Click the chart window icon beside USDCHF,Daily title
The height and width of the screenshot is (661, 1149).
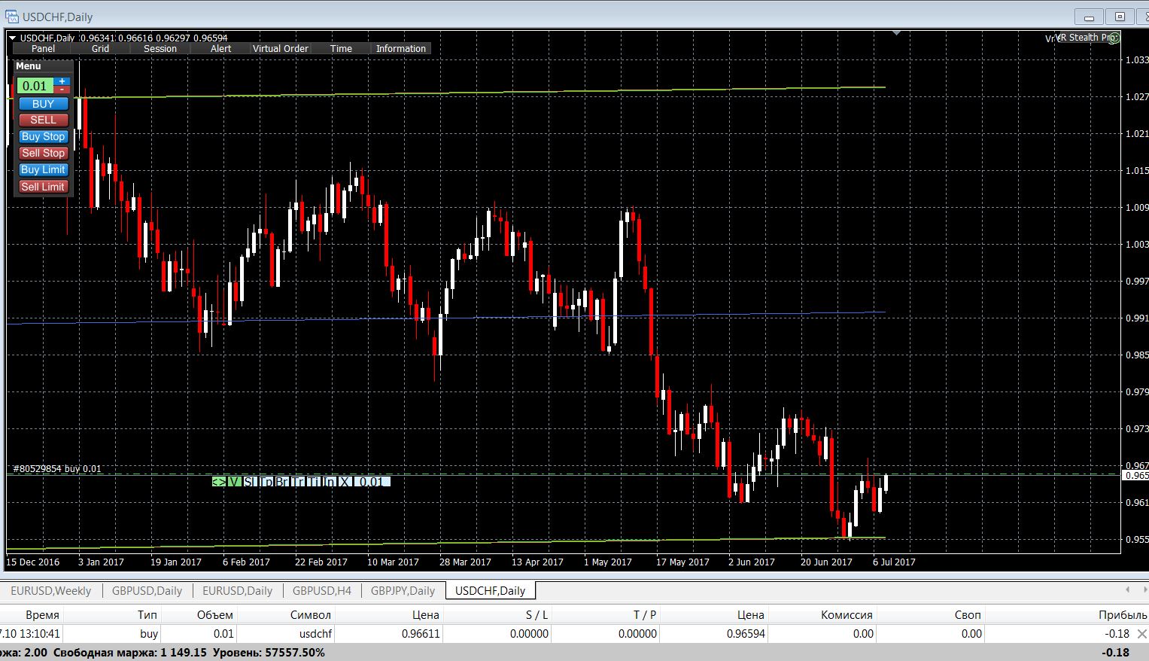pyautogui.click(x=11, y=17)
